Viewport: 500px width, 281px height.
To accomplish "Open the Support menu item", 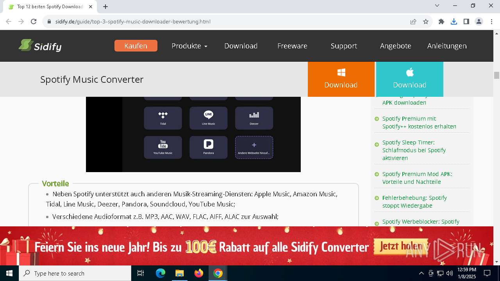I will coord(344,46).
